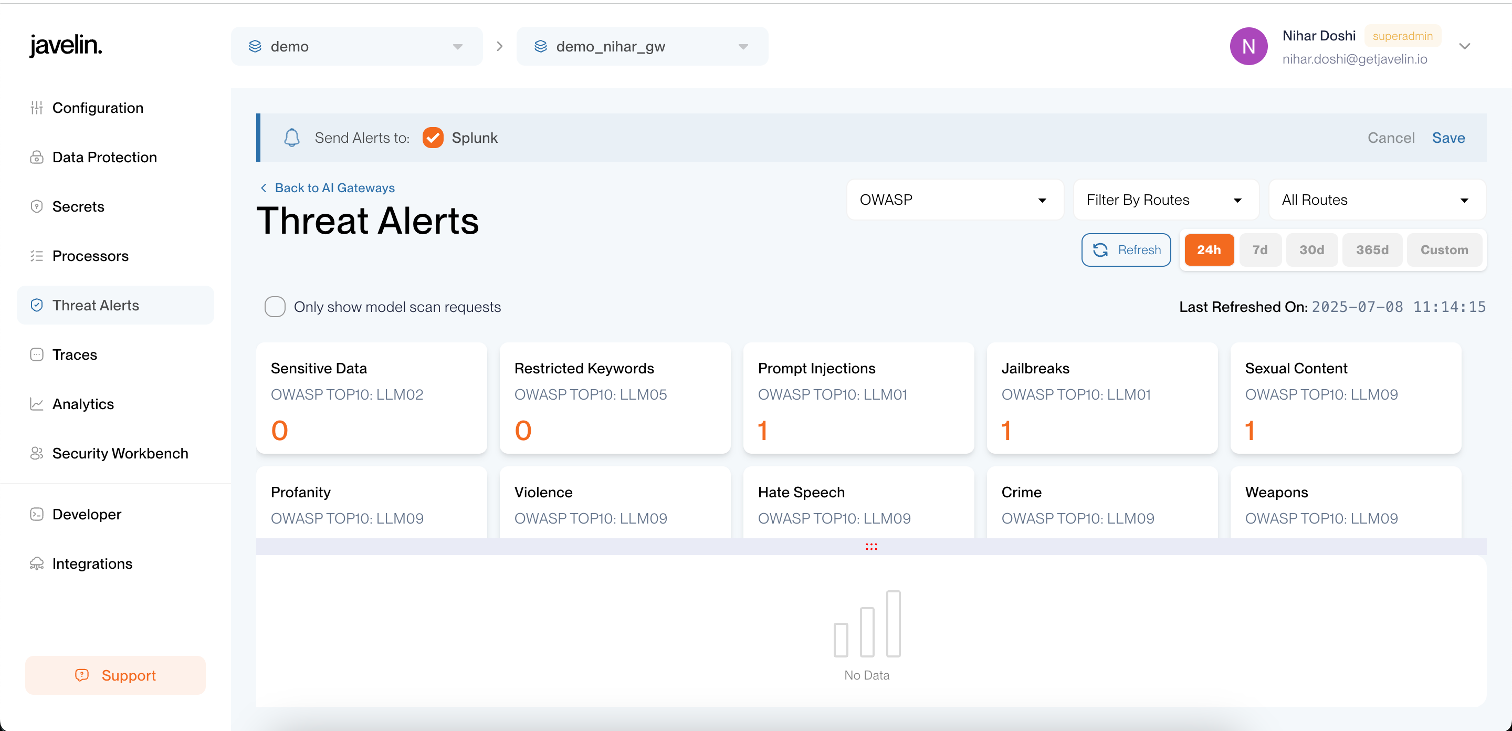Image resolution: width=1512 pixels, height=731 pixels.
Task: Click the Refresh button
Action: click(1126, 250)
